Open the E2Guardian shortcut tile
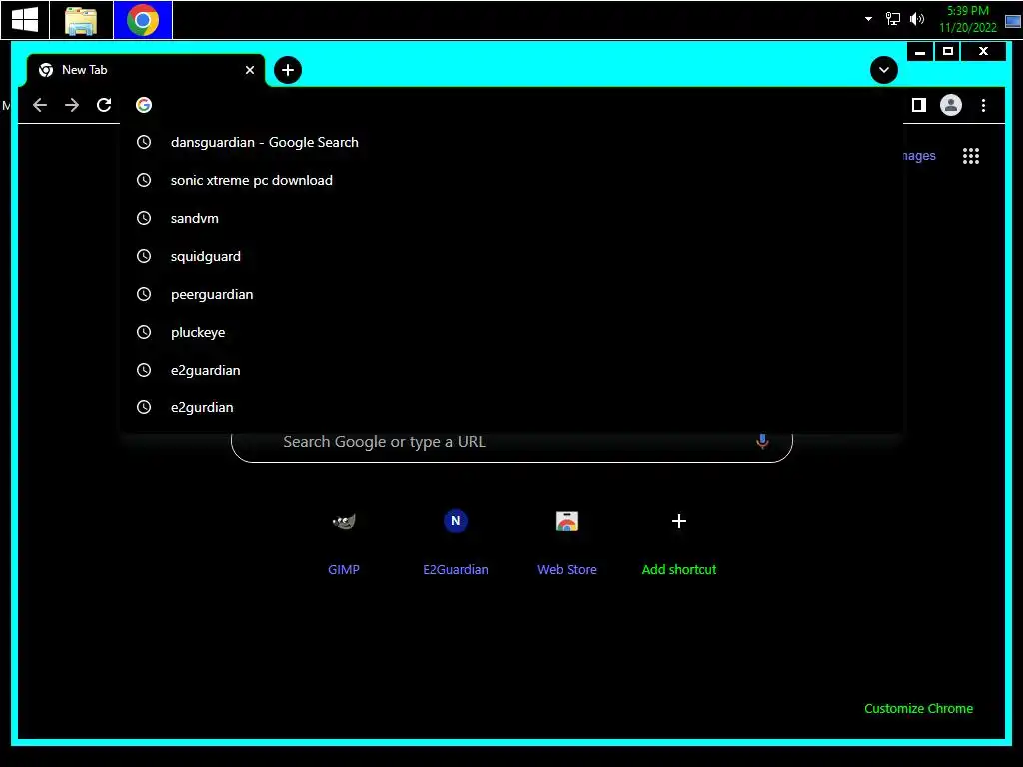Image resolution: width=1023 pixels, height=767 pixels. 456,542
